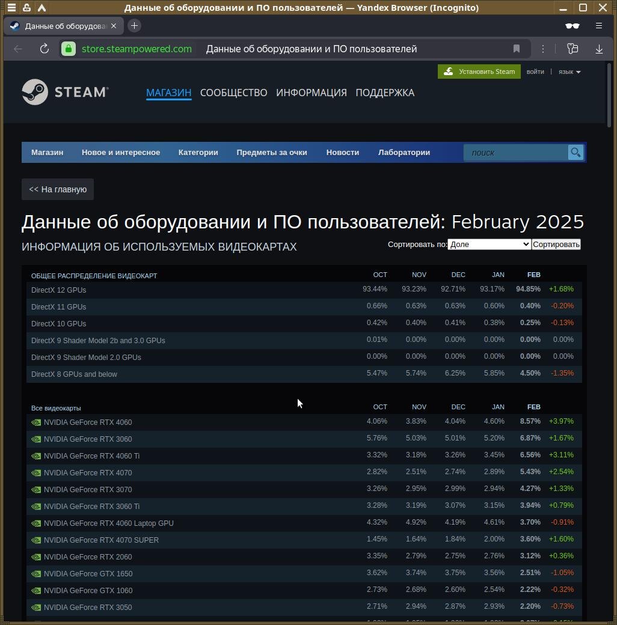Click the NVIDIA icon beside RTX 4060

pyautogui.click(x=36, y=422)
